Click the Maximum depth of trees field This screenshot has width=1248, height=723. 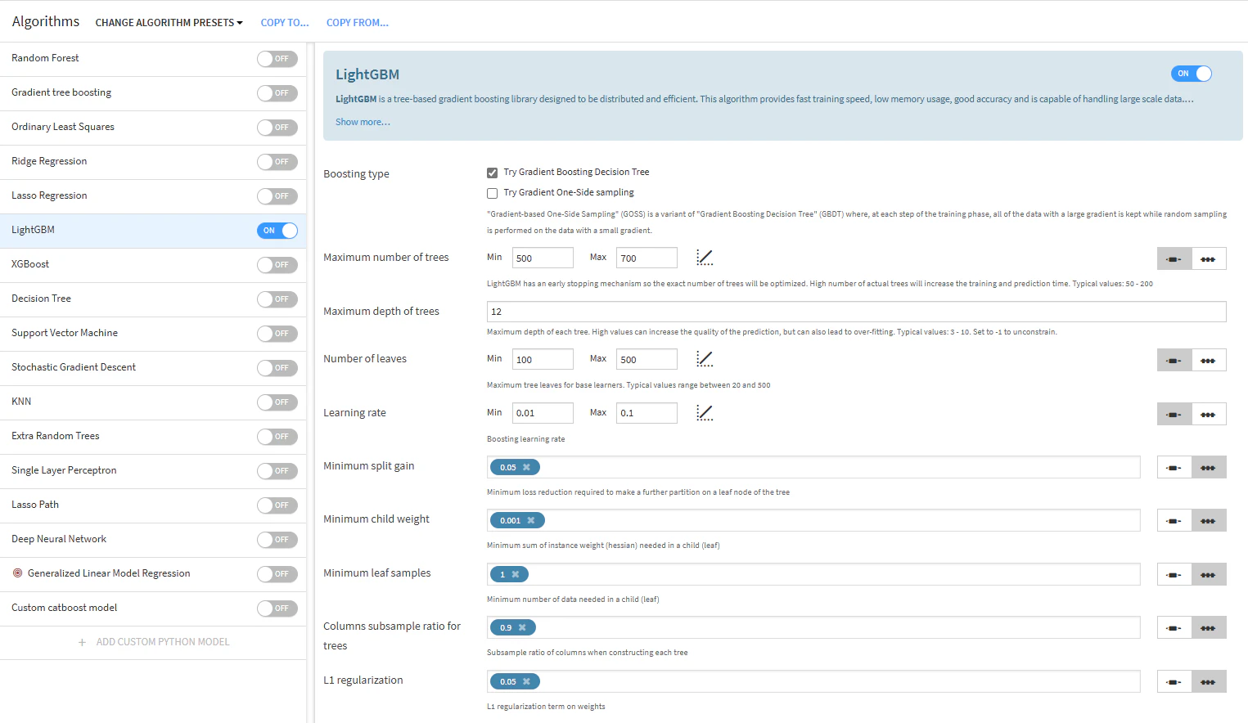click(856, 312)
